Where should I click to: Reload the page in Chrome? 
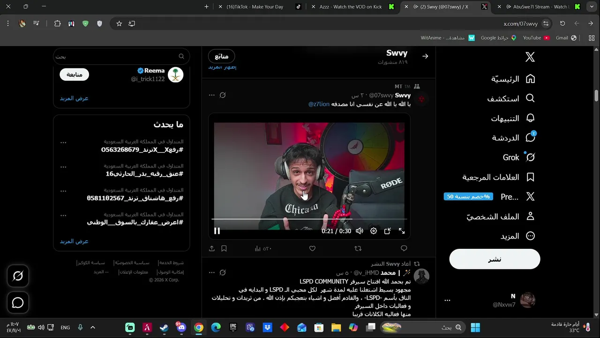click(x=562, y=23)
